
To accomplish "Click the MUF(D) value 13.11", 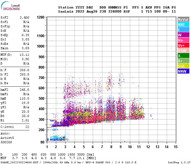I will [x=24, y=55].
